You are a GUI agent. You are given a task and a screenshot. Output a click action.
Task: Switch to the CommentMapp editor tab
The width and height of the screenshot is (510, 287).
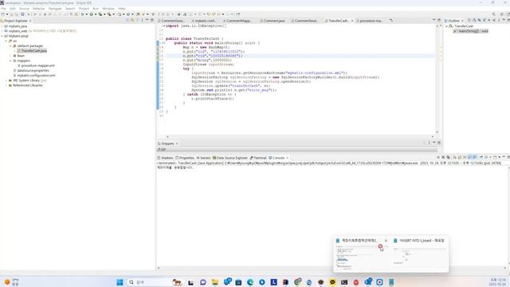tap(237, 21)
